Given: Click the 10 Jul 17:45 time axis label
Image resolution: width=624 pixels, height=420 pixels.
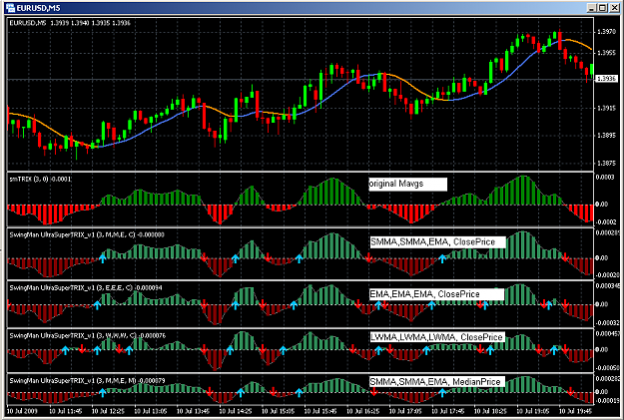Looking at the screenshot, I should 448,411.
